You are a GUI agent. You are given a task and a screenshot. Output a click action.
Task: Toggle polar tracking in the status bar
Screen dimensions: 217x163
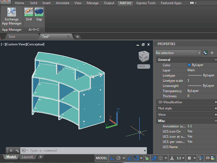(118, 158)
